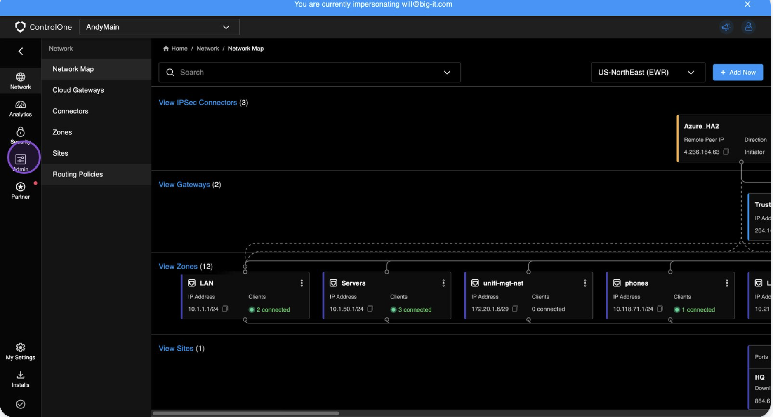
Task: Dismiss the impersonation banner with the X
Action: [747, 5]
